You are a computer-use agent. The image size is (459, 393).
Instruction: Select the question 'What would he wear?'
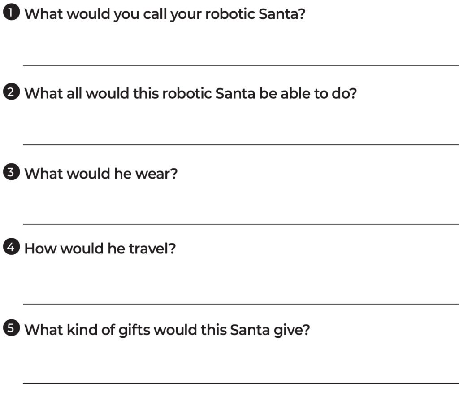pos(101,174)
